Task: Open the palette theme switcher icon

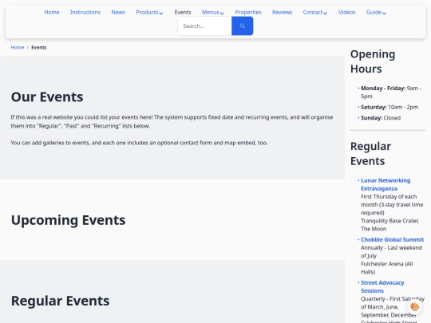Action: coord(414,307)
